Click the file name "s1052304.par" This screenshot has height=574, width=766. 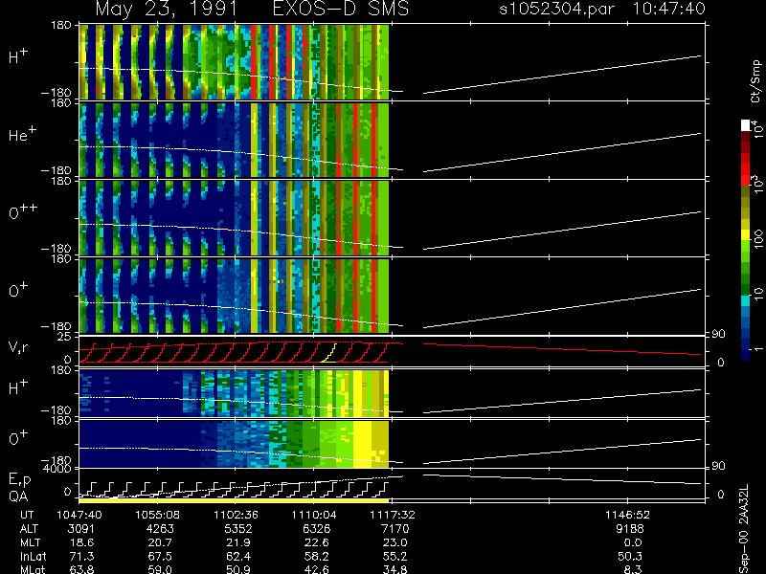pyautogui.click(x=557, y=9)
